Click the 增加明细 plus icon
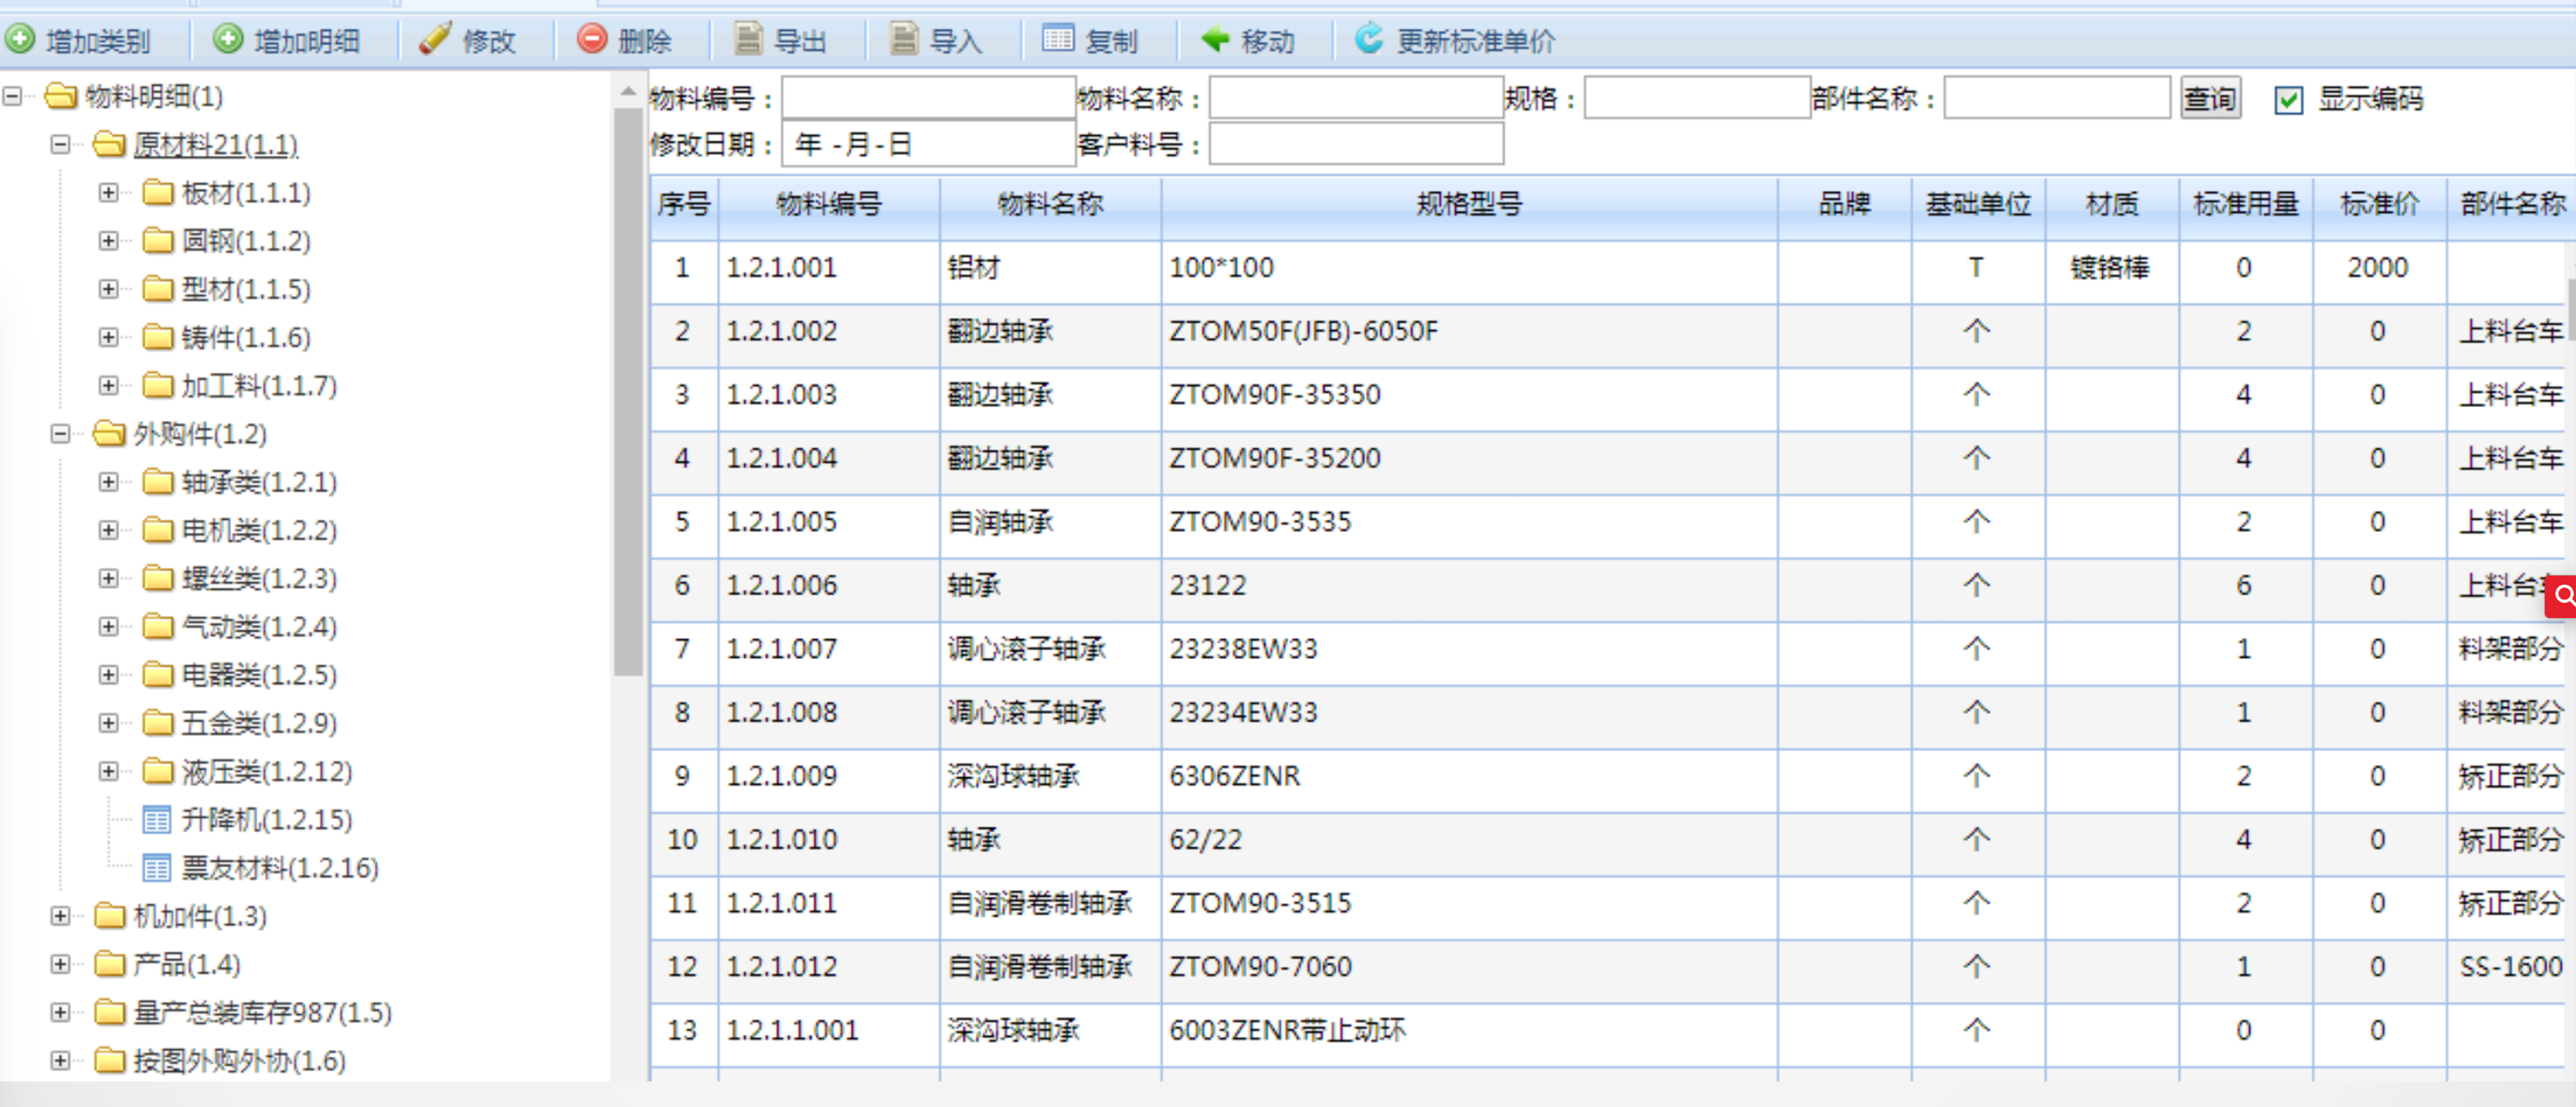This screenshot has width=2576, height=1107. click(x=228, y=40)
